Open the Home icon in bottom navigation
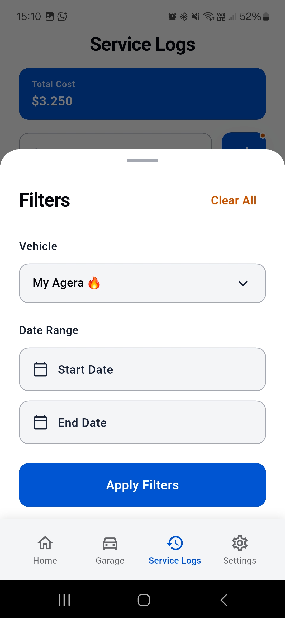The width and height of the screenshot is (285, 618). 45,543
